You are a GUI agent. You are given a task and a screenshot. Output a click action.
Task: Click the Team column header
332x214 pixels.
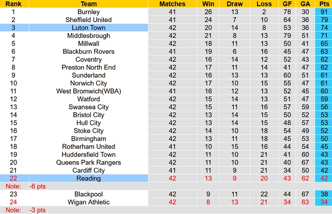89,4
